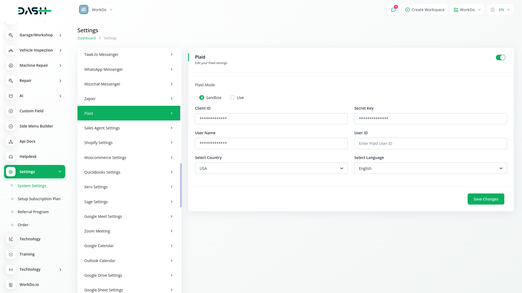Open WhatsApp Messenger settings

click(x=129, y=69)
